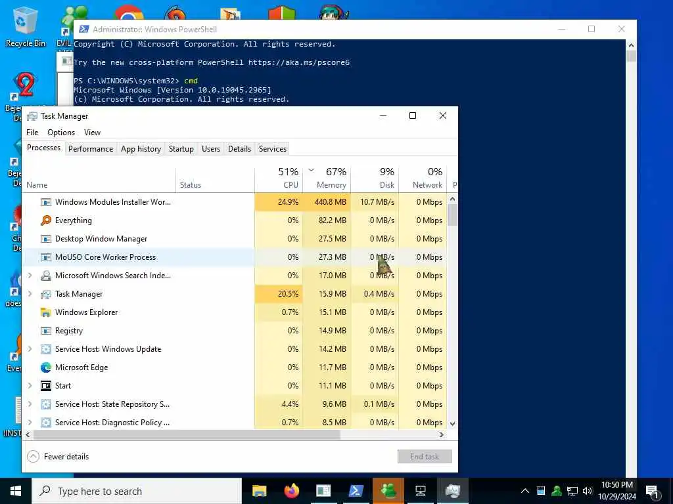Switch to the Services tab

click(x=273, y=149)
